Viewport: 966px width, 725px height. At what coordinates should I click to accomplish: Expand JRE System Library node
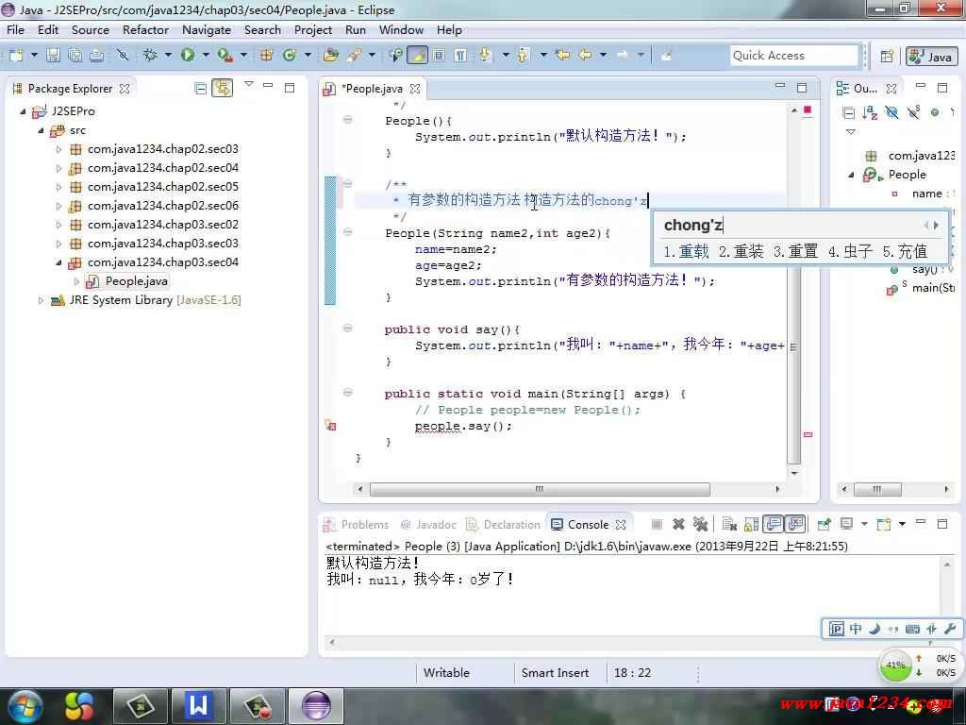point(42,300)
